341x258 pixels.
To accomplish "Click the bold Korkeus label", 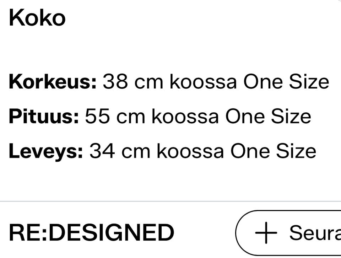I will coord(53,82).
